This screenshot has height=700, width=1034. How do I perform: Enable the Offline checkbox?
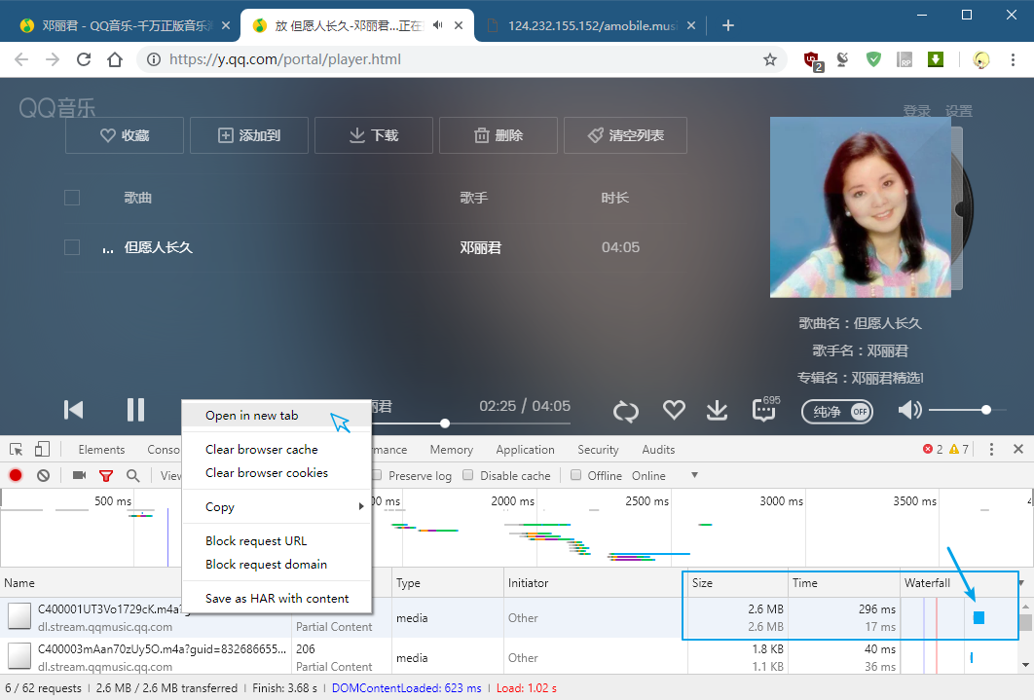pyautogui.click(x=575, y=475)
